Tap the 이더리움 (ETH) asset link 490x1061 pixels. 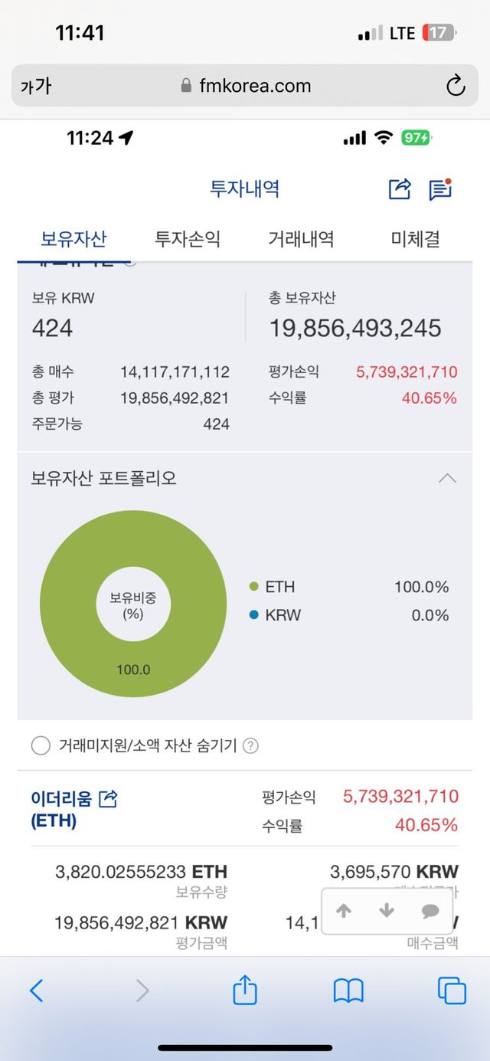(x=61, y=809)
